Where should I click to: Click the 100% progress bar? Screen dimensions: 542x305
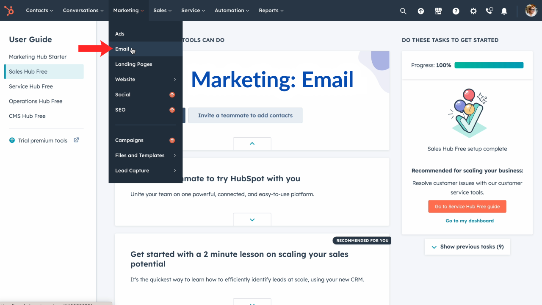(x=489, y=65)
